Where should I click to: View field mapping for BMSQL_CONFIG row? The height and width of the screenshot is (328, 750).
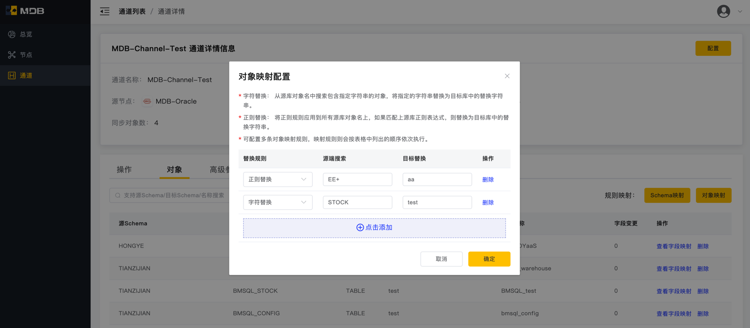click(674, 313)
